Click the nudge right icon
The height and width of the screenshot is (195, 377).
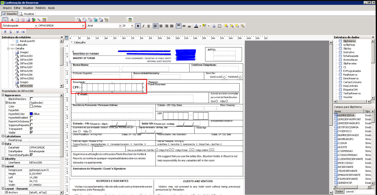(23, 32)
